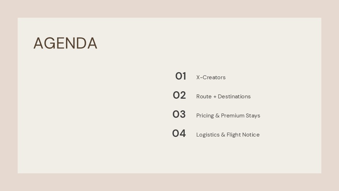The width and height of the screenshot is (339, 191).
Task: Click the word Destinations
Action: click(234, 97)
